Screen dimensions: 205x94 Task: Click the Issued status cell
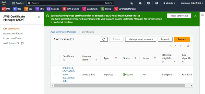(128, 75)
